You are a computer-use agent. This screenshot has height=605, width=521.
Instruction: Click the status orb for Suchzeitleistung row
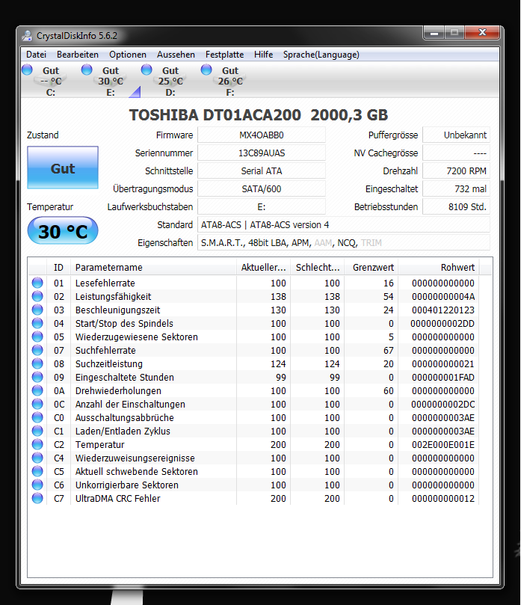(37, 364)
